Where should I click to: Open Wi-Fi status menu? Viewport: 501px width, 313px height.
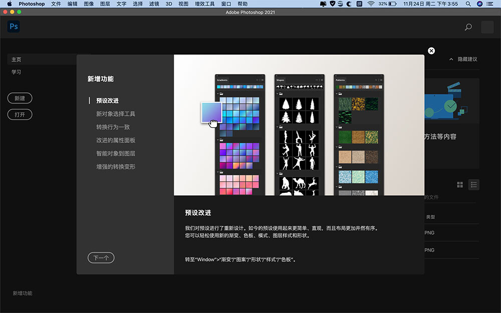tap(371, 4)
